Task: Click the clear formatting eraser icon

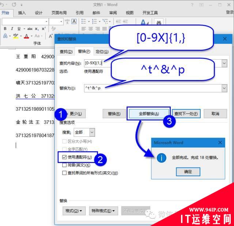Action: point(53,29)
